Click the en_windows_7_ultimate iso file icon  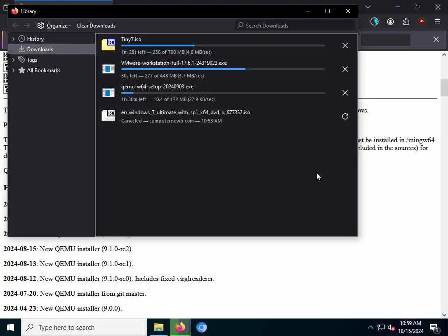click(108, 115)
